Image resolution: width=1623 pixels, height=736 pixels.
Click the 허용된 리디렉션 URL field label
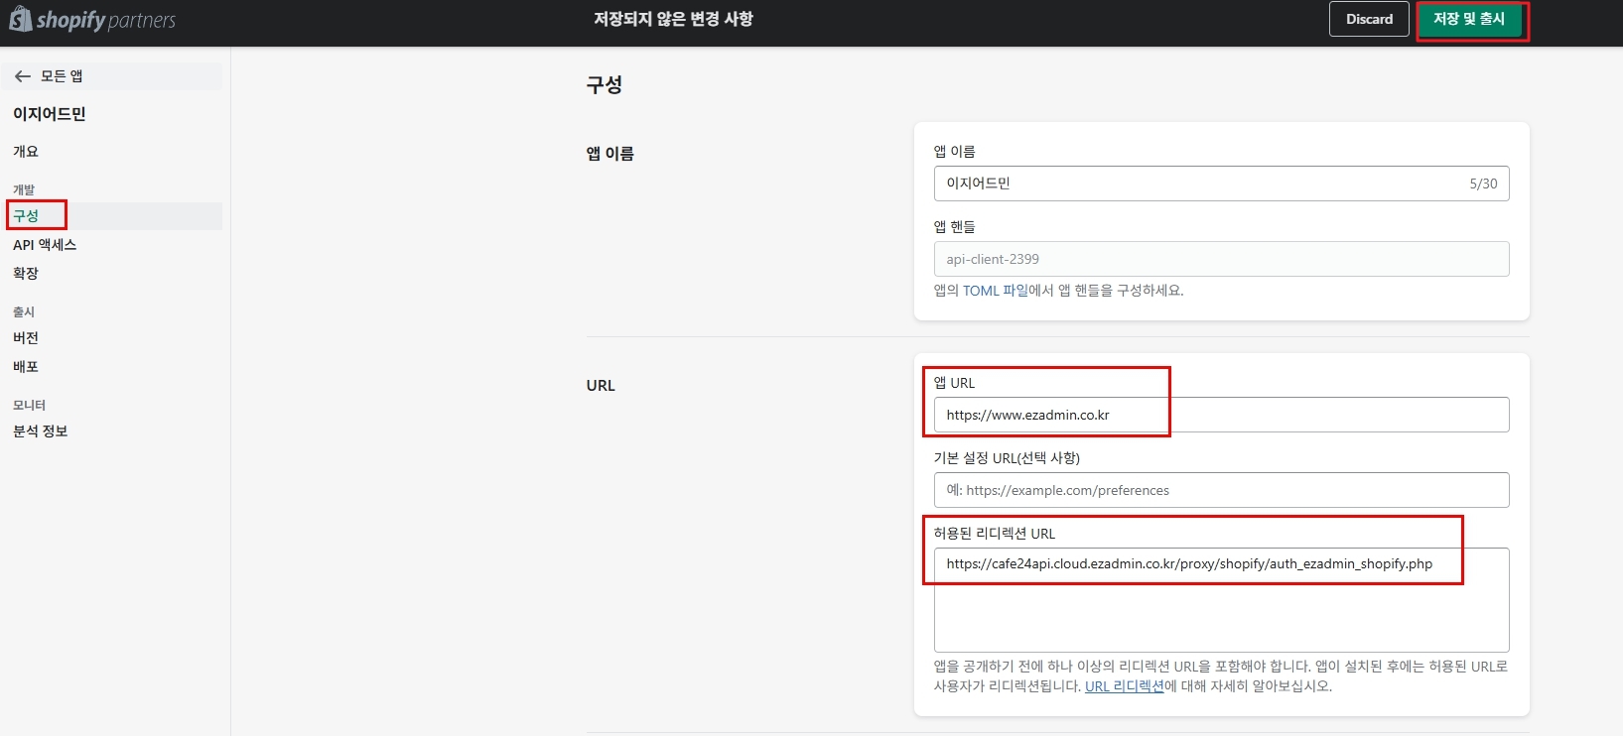(x=994, y=534)
